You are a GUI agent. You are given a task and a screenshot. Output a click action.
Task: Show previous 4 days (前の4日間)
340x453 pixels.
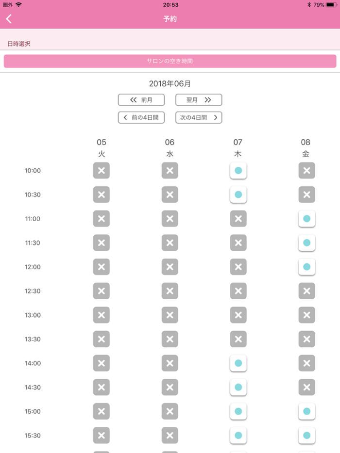(x=141, y=117)
